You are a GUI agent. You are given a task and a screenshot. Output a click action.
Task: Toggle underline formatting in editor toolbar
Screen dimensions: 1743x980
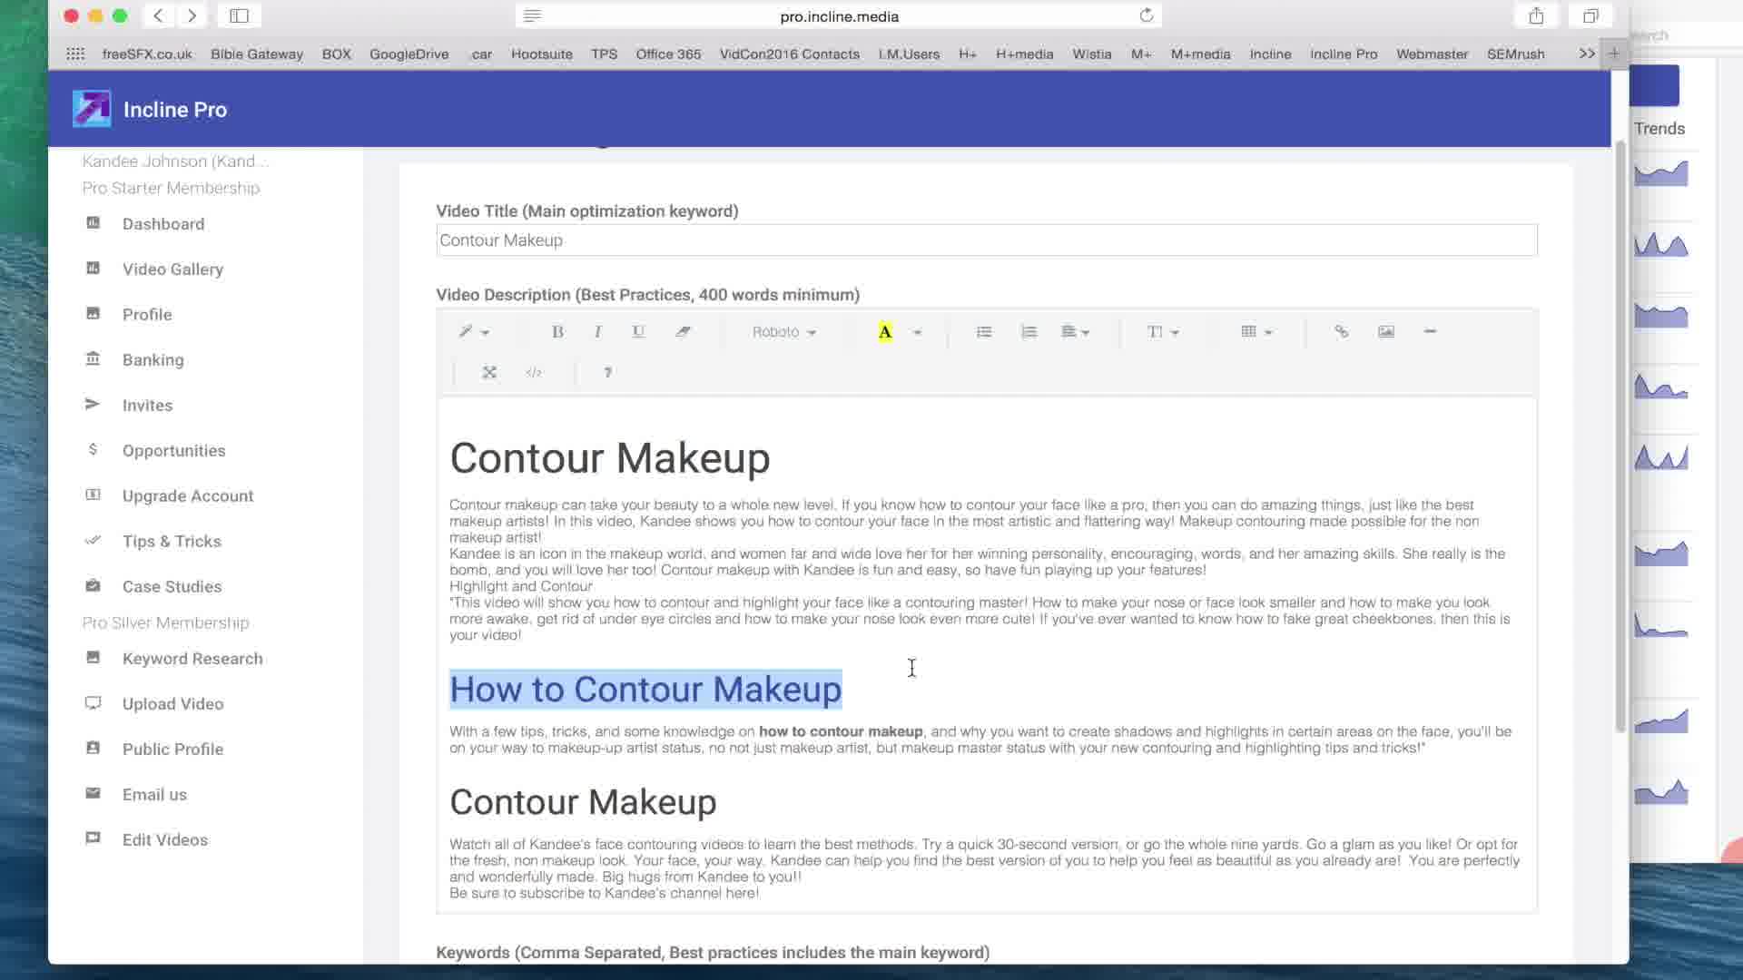pos(638,332)
